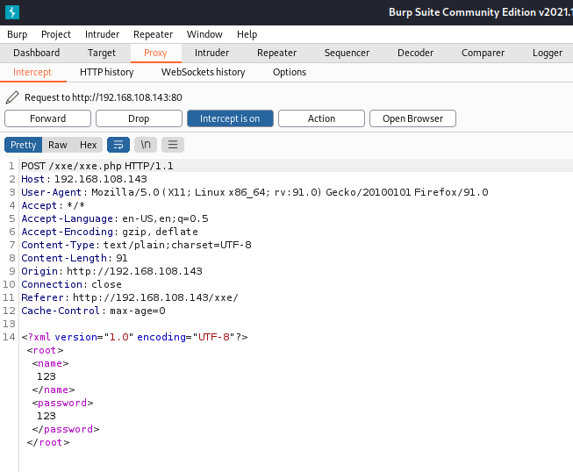Click the Accept: */* header line

coord(53,205)
